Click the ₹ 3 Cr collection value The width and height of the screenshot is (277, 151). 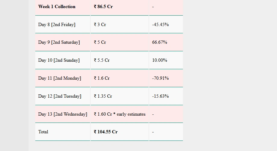(x=100, y=25)
